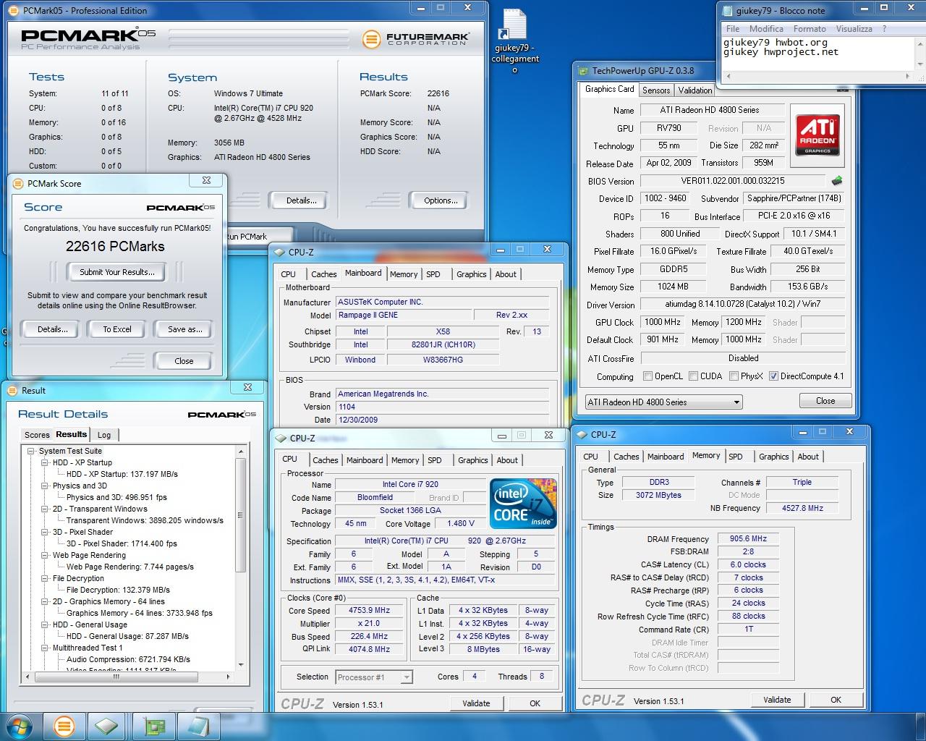Click the Result window title icon

(13, 391)
